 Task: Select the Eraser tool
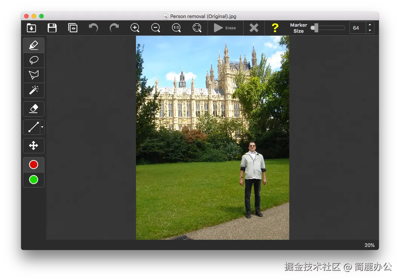pos(34,109)
